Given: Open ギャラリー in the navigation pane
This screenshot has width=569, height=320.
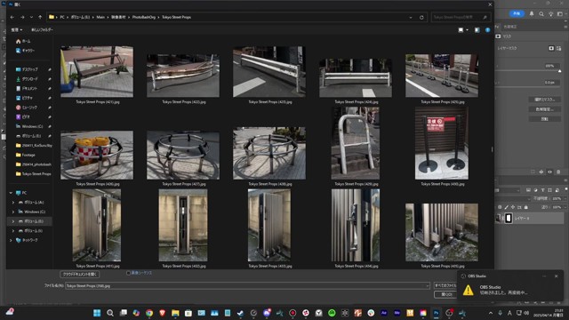Looking at the screenshot, I should coord(26,51).
